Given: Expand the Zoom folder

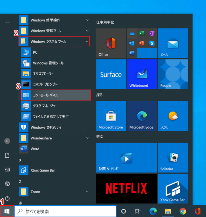Looking at the screenshot, I should 54,192.
